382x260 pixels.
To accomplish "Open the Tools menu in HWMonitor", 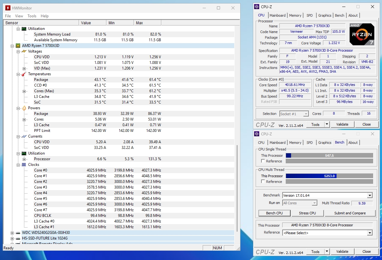I will 32,16.
